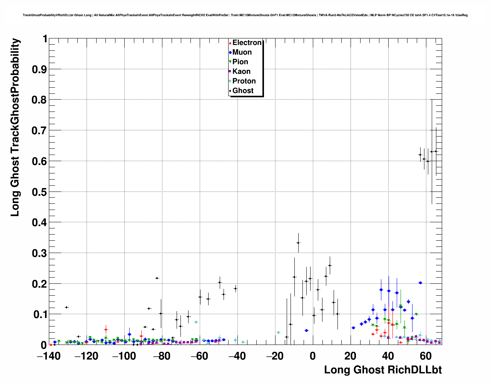Click the x-axis label −40
Screen dimensions: 491x383
237,356
